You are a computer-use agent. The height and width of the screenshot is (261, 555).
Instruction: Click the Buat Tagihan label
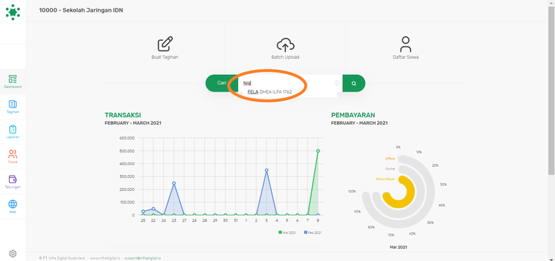(165, 57)
